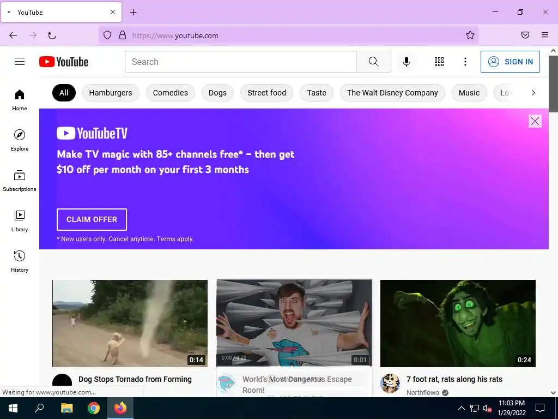Open Windows taskbar search
Image resolution: width=558 pixels, height=419 pixels.
(39, 408)
